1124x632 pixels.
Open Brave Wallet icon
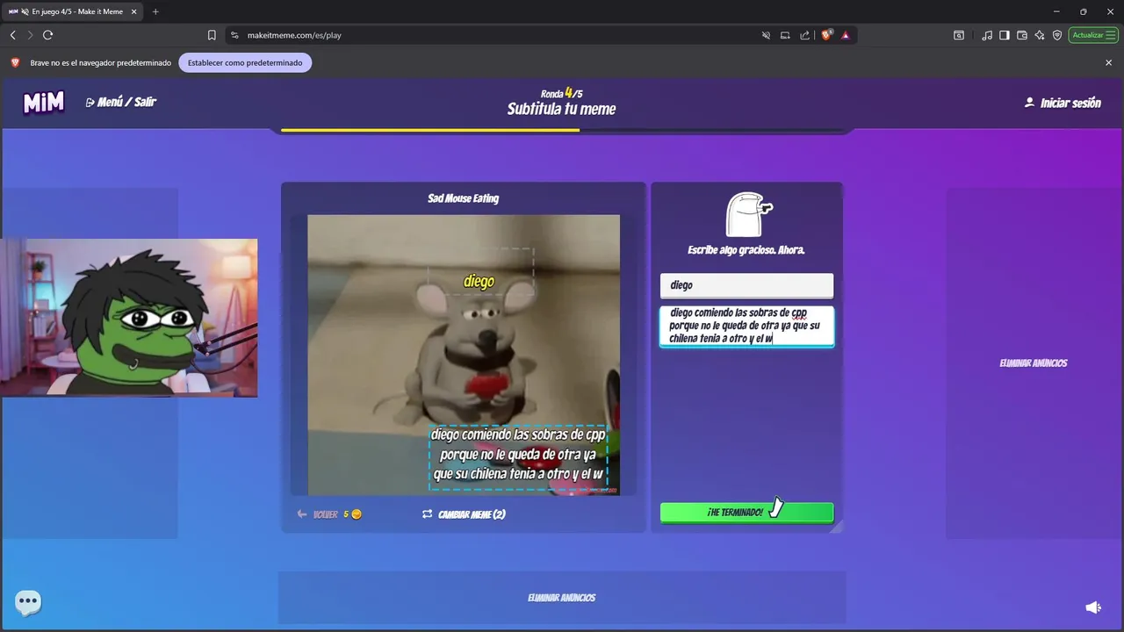[1022, 35]
